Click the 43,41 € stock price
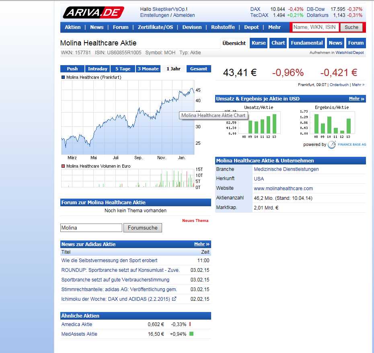374x353 pixels. click(240, 72)
